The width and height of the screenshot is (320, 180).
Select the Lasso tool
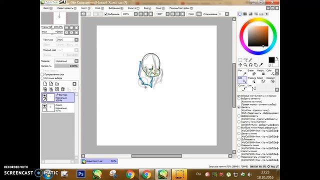pos(245,60)
